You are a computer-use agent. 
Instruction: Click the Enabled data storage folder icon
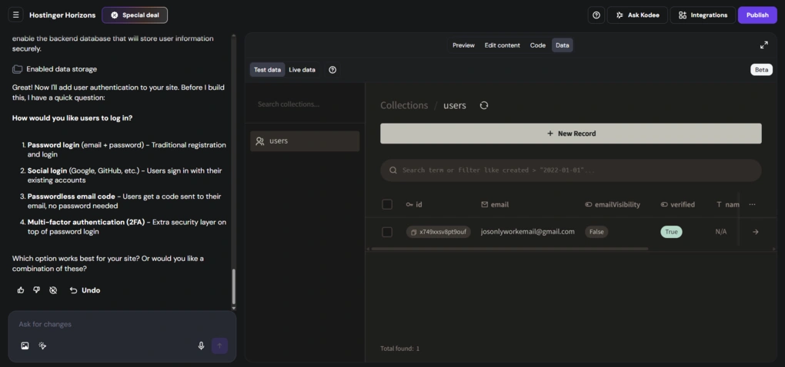pos(18,69)
